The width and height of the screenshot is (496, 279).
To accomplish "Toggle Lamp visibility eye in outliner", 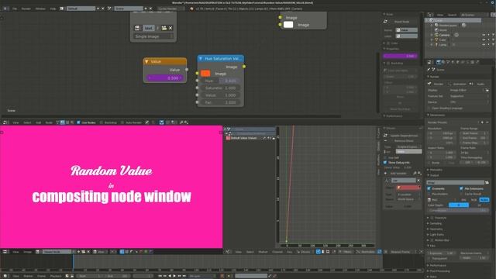I will click(484, 45).
